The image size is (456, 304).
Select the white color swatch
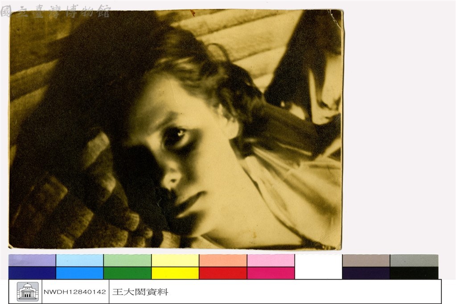pos(318,267)
